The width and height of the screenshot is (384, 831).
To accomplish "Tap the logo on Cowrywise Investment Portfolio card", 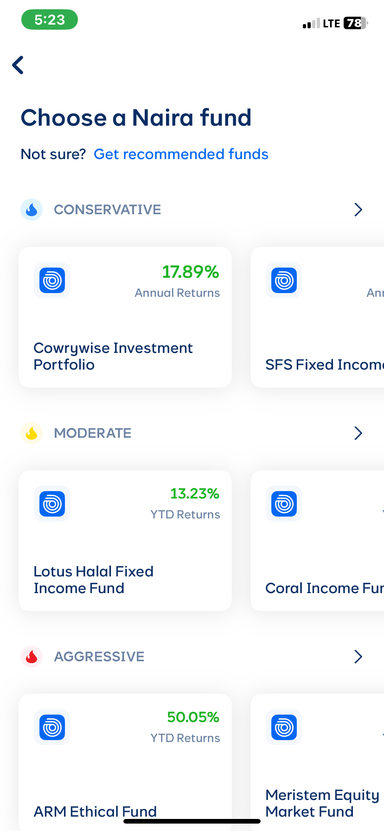I will (51, 280).
